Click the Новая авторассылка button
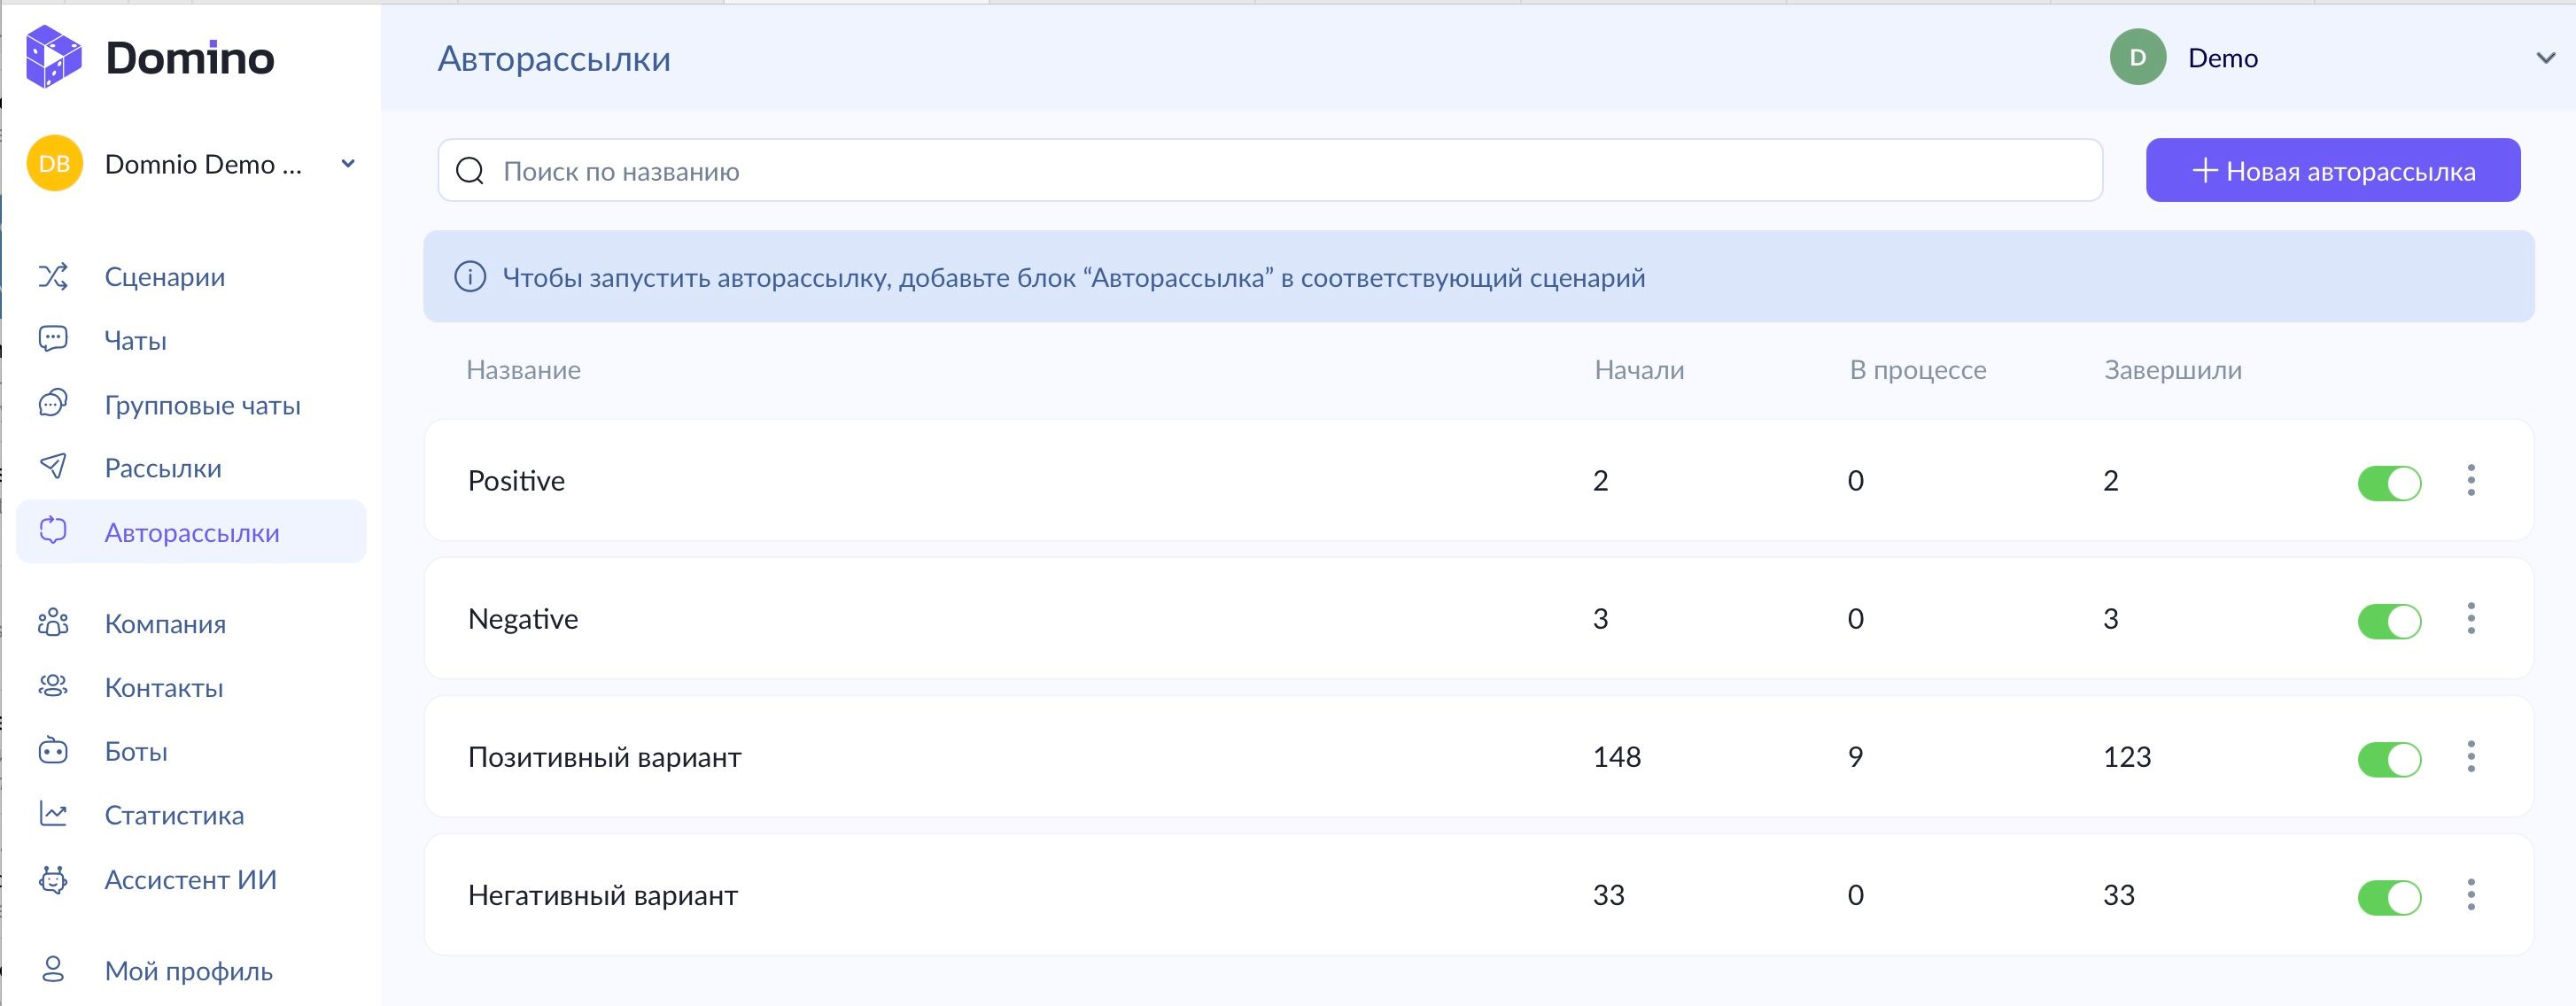This screenshot has height=1006, width=2576. [x=2332, y=171]
